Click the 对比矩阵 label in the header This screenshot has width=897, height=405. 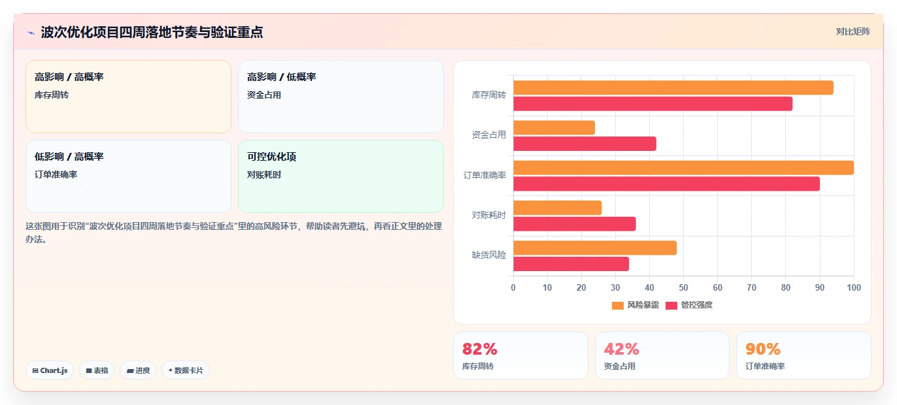pyautogui.click(x=853, y=31)
